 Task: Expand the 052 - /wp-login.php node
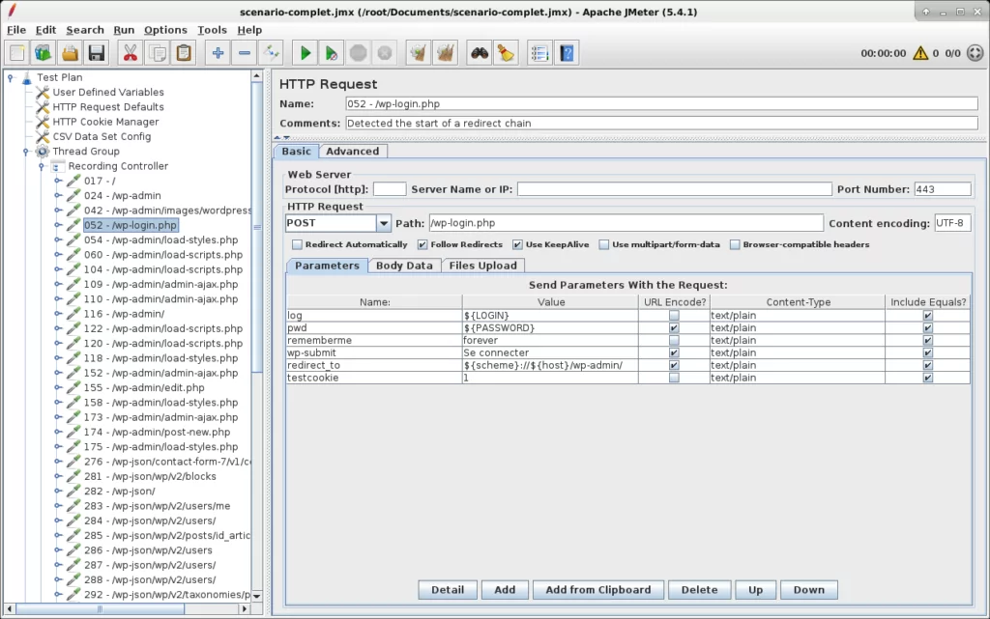58,225
